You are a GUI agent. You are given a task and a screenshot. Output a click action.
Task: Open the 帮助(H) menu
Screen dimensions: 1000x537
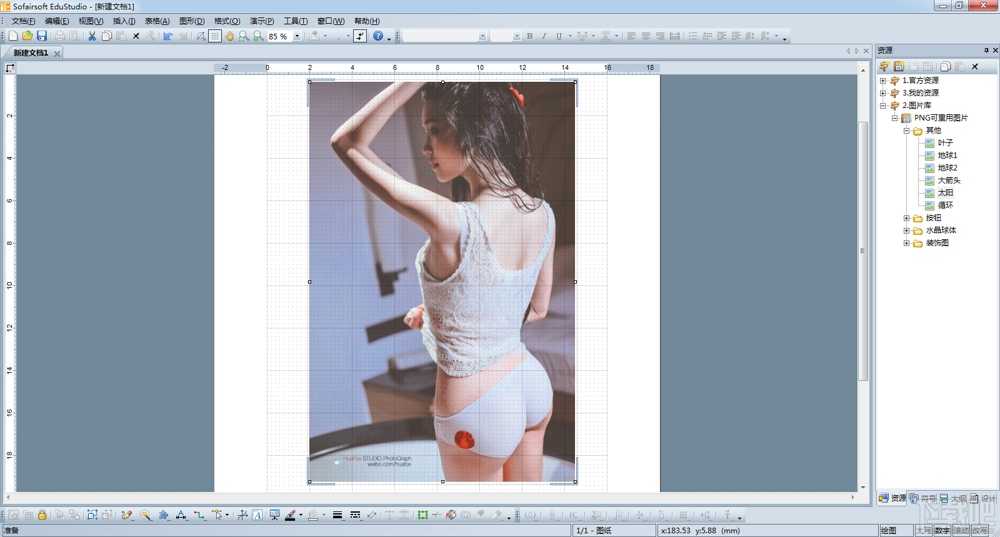(x=367, y=21)
